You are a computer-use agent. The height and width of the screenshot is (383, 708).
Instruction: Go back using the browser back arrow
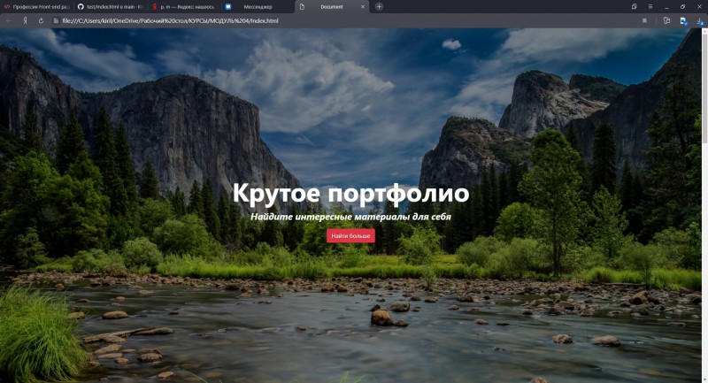[9, 20]
